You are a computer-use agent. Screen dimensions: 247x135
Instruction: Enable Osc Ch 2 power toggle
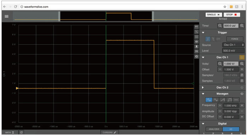pos(242,88)
